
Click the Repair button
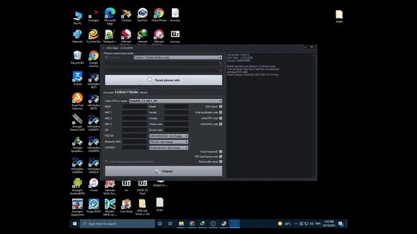[164, 172]
